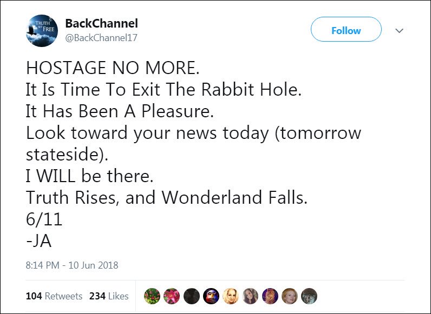This screenshot has height=314, width=431.
Task: View the eighth liker avatar in the row
Action: click(x=289, y=296)
